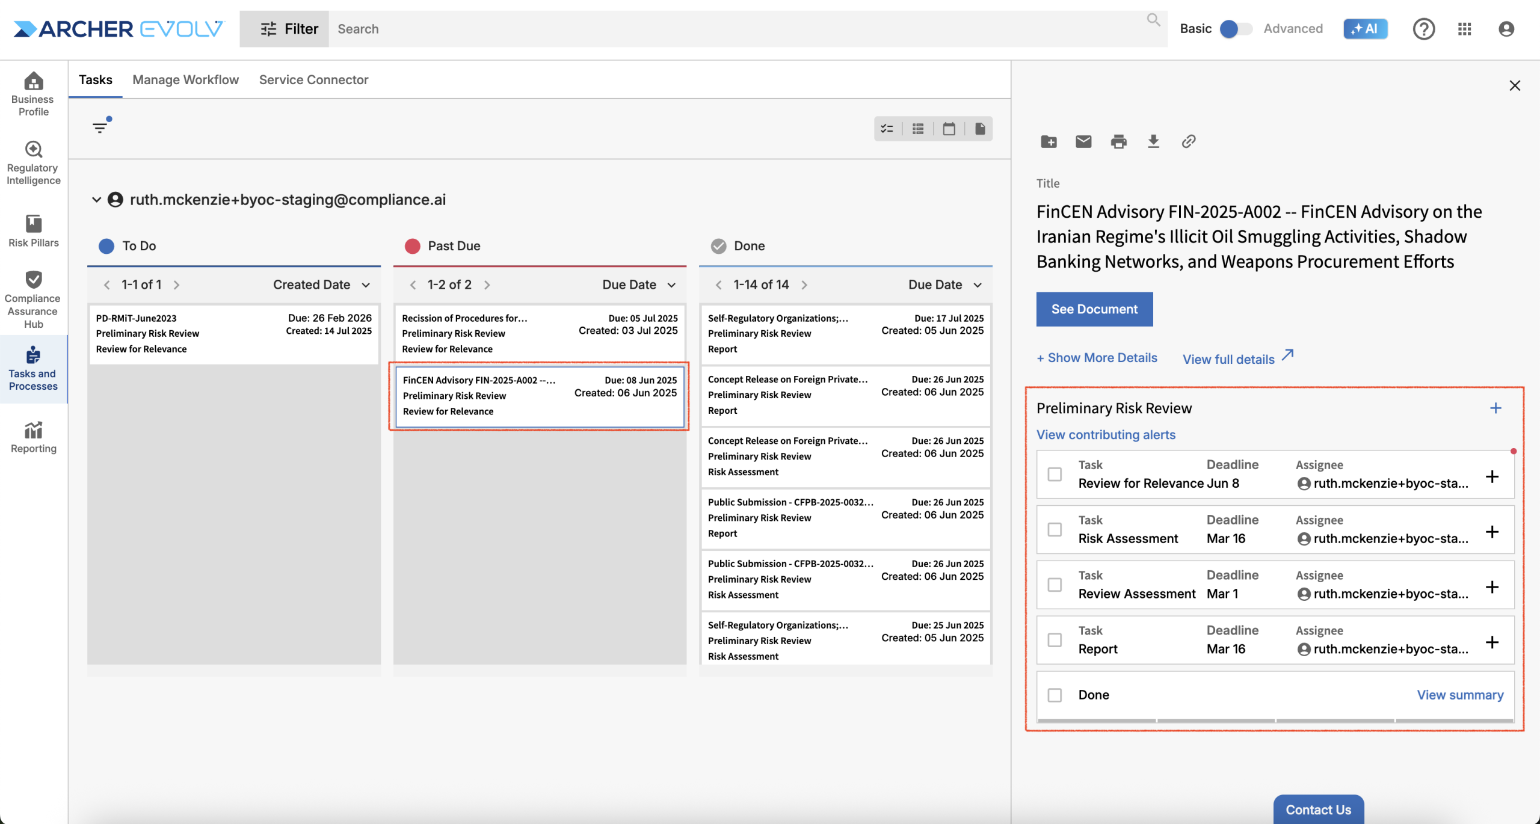Open the task filter icon with blue dot
This screenshot has height=824, width=1540.
[100, 126]
